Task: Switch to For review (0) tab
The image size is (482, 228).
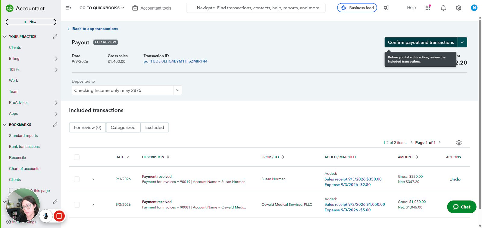Action: click(x=88, y=127)
